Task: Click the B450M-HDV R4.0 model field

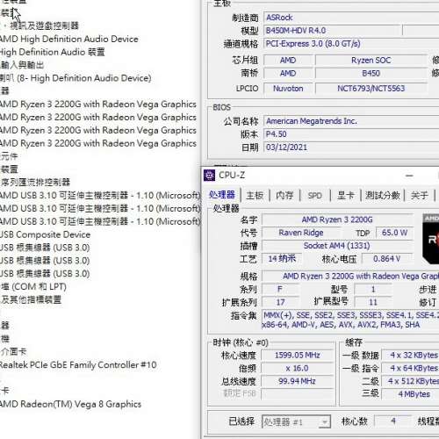Action: click(333, 31)
